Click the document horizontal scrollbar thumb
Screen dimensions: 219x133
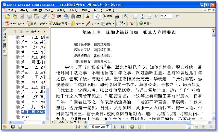click(x=148, y=122)
